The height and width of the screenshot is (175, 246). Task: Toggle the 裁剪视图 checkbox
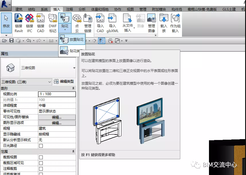coord(41,157)
